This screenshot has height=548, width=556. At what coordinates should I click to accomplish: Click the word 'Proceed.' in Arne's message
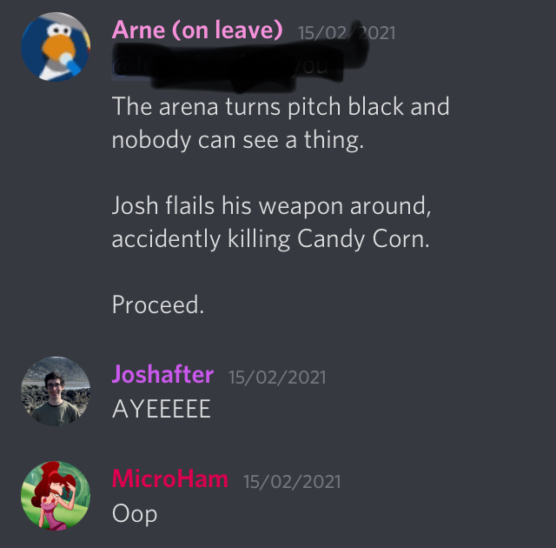coord(158,304)
